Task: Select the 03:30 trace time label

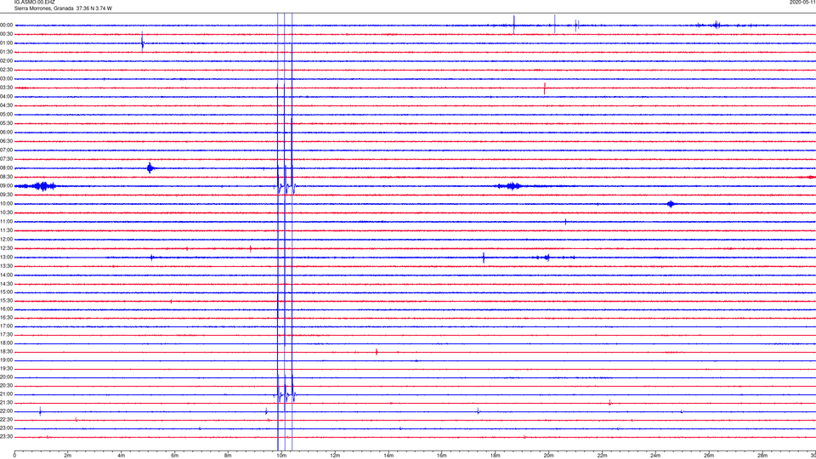Action: click(x=6, y=88)
